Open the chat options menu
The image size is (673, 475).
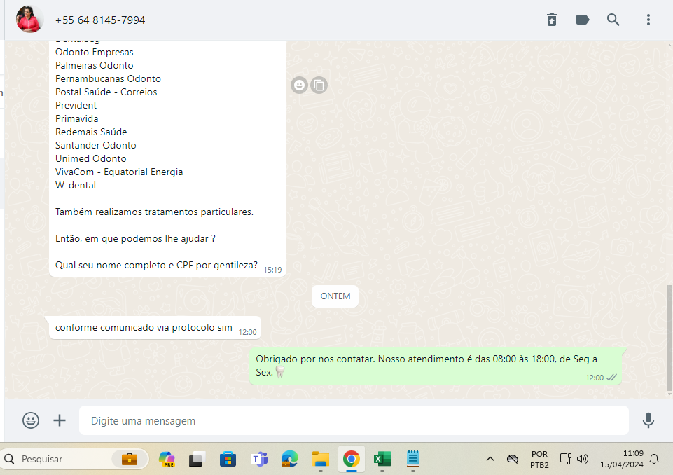coord(648,20)
